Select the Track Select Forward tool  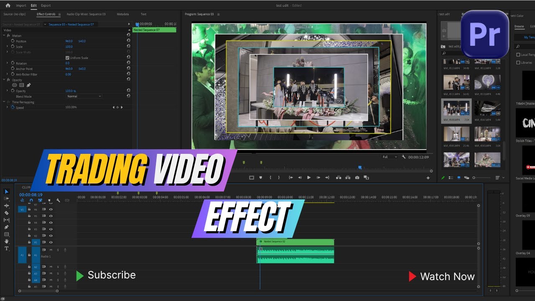6,199
